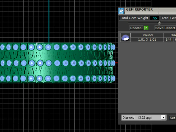Click the Update button label
This screenshot has height=132, width=176.
[136, 28]
